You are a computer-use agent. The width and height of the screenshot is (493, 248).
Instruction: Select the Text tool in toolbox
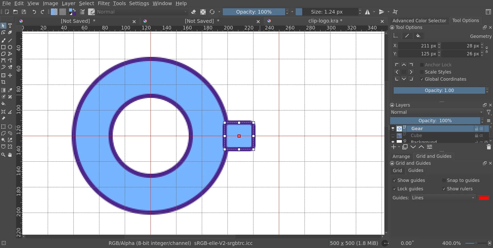(10, 26)
